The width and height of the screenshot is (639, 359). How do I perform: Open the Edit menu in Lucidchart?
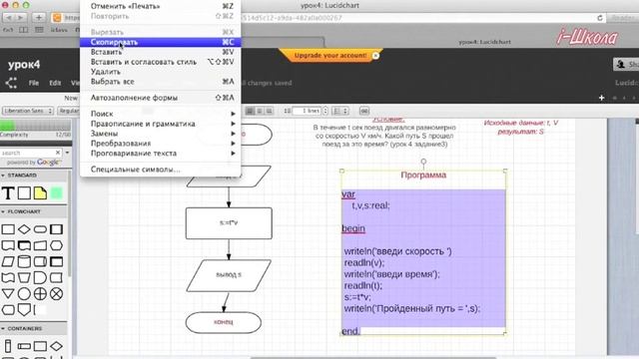pyautogui.click(x=55, y=83)
